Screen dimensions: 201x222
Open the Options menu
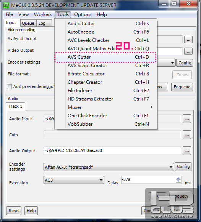pyautogui.click(x=83, y=14)
